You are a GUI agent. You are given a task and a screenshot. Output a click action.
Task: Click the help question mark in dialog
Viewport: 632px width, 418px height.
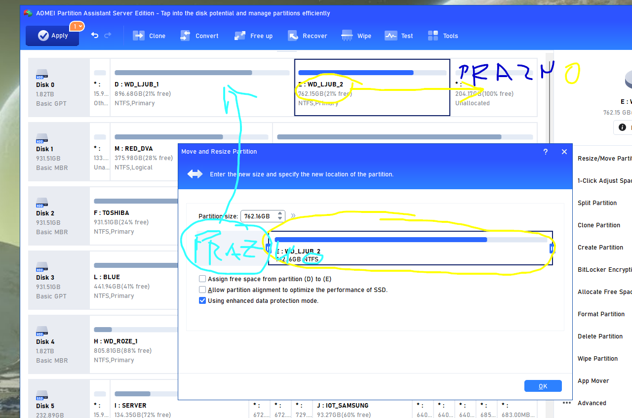coord(546,152)
